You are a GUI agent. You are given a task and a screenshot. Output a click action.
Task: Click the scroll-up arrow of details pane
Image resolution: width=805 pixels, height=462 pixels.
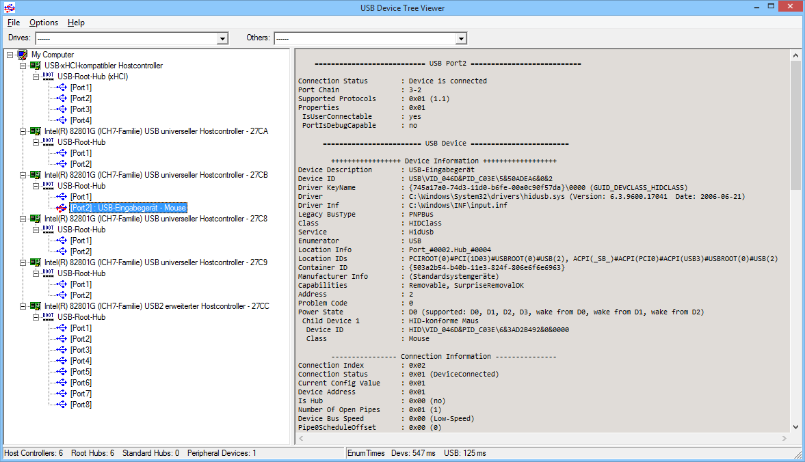point(795,55)
